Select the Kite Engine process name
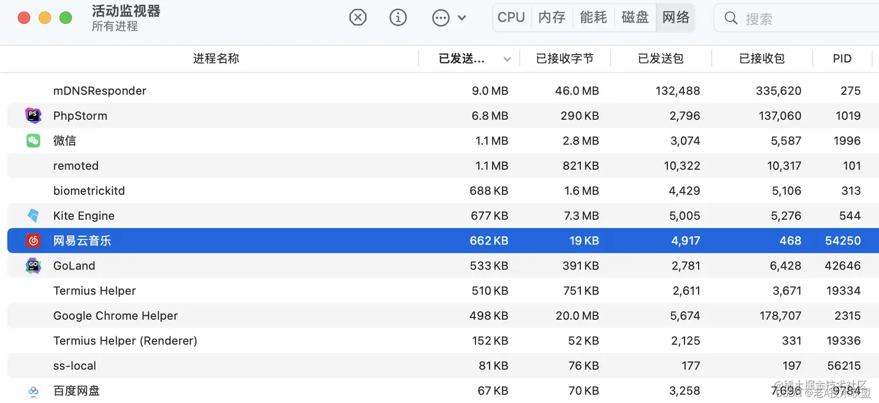 [84, 215]
